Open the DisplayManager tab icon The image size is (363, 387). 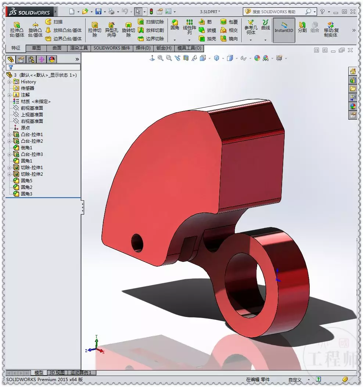click(52, 59)
